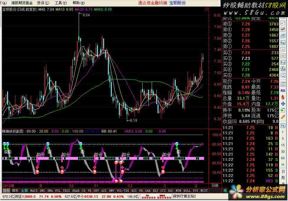
Task: Select the MACD indicator tab
Action: click(34, 191)
